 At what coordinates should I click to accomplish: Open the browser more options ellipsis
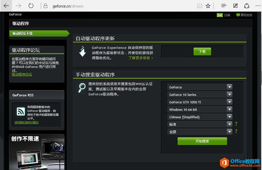258,6
